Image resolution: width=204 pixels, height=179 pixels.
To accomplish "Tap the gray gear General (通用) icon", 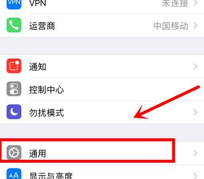I will pyautogui.click(x=14, y=153).
